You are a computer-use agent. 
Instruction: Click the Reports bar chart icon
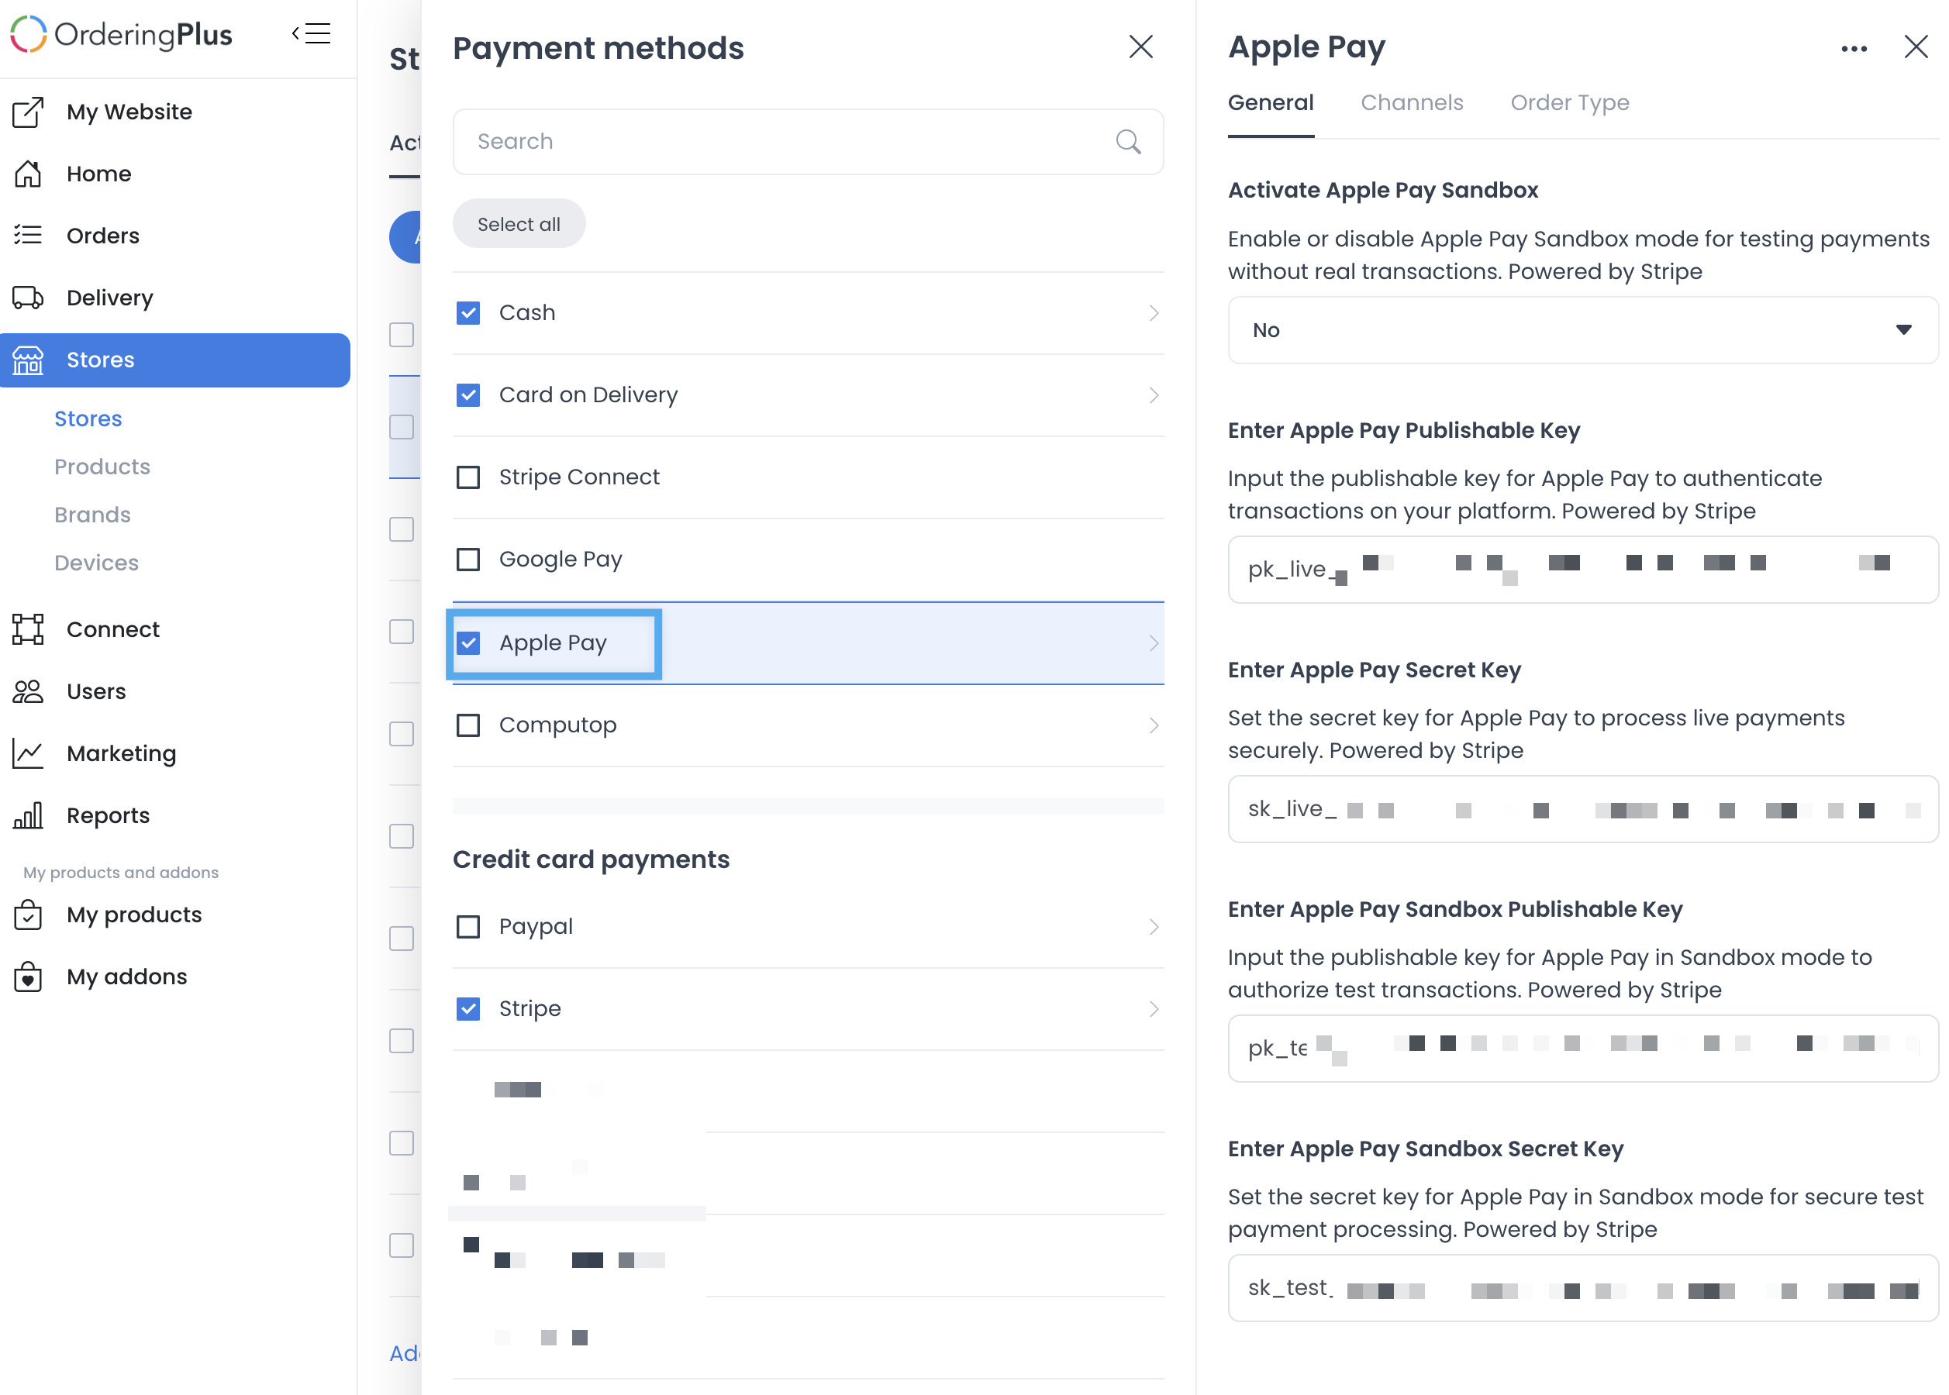[x=29, y=815]
